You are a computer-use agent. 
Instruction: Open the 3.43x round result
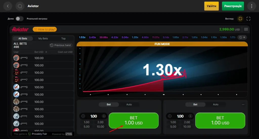tap(92, 37)
